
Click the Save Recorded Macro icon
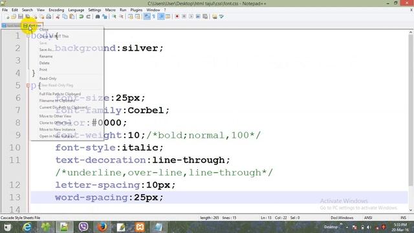[x=205, y=17]
